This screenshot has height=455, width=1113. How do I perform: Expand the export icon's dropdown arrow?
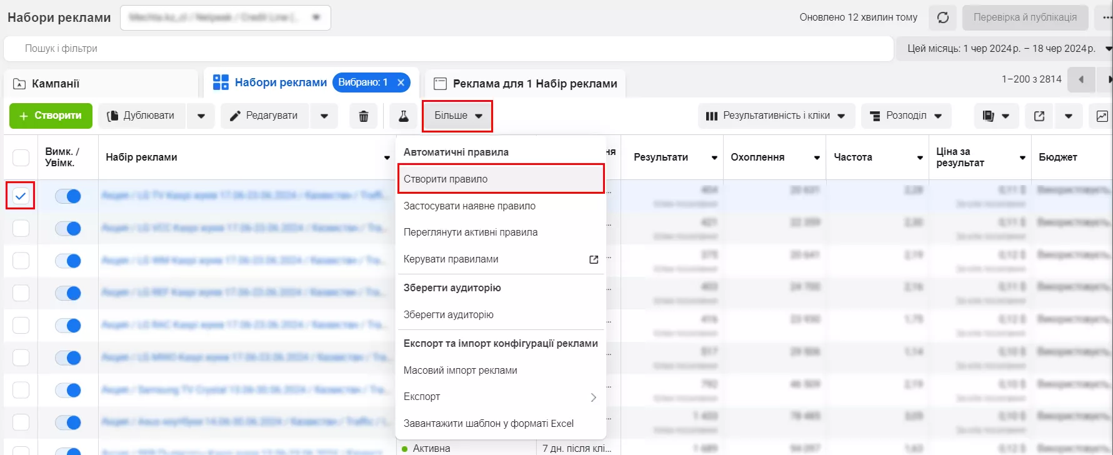[x=1069, y=116]
